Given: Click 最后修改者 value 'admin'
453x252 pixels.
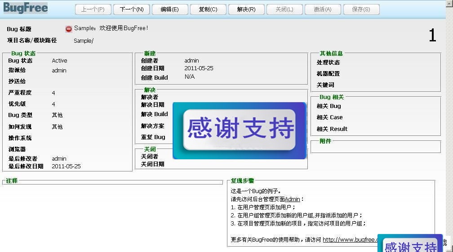Looking at the screenshot, I should tap(59, 159).
